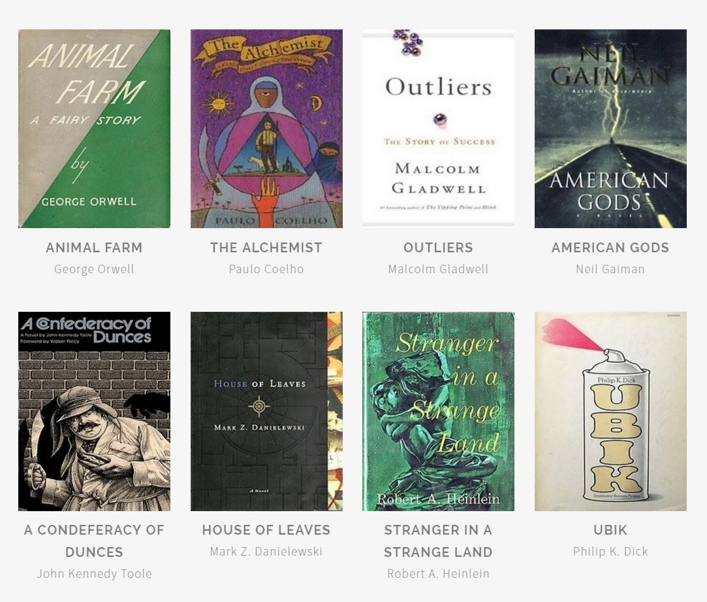The width and height of the screenshot is (707, 602).
Task: Open the House of Leaves cover
Action: [x=266, y=411]
